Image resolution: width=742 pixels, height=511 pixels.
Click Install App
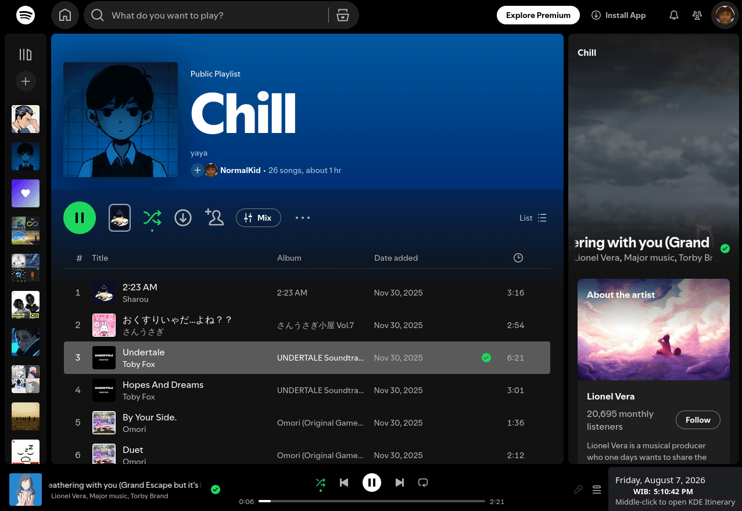coord(618,15)
